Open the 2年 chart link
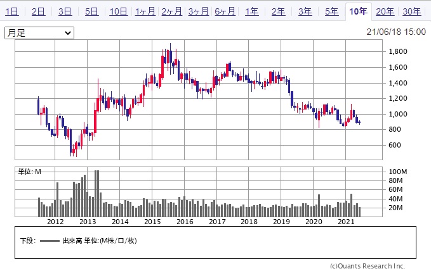431x271 pixels. [279, 11]
